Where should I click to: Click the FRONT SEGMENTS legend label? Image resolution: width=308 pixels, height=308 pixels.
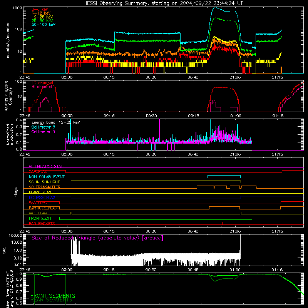click(x=53, y=296)
